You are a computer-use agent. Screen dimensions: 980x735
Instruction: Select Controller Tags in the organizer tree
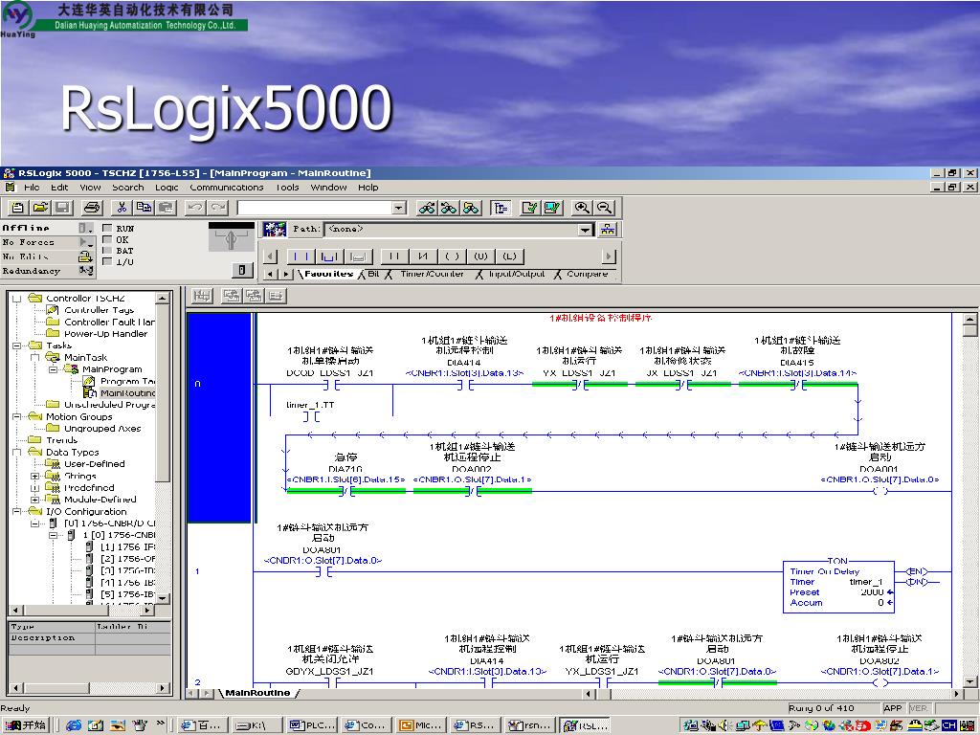[100, 310]
